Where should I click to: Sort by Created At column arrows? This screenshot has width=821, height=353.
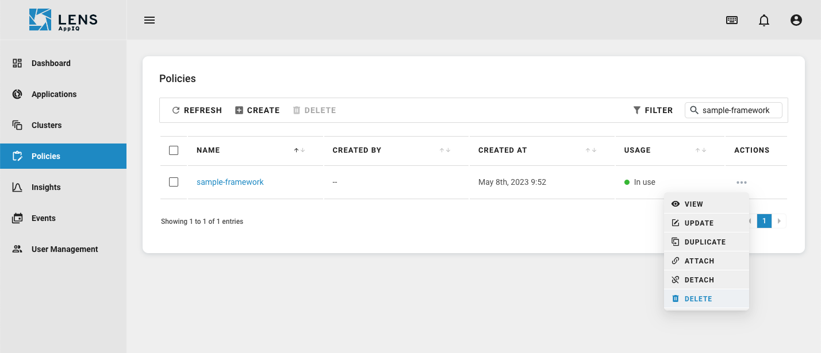[591, 150]
